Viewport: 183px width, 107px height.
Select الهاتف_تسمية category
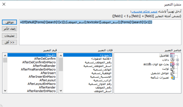(x=88, y=69)
